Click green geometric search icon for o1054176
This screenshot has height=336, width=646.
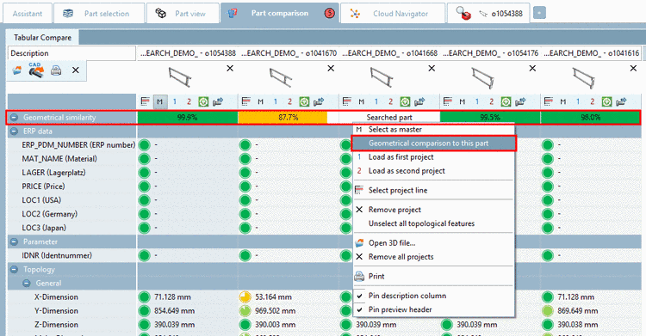(506, 101)
